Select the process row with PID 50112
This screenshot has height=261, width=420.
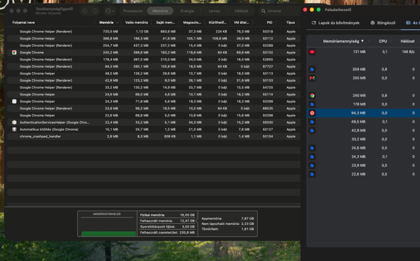[153, 38]
